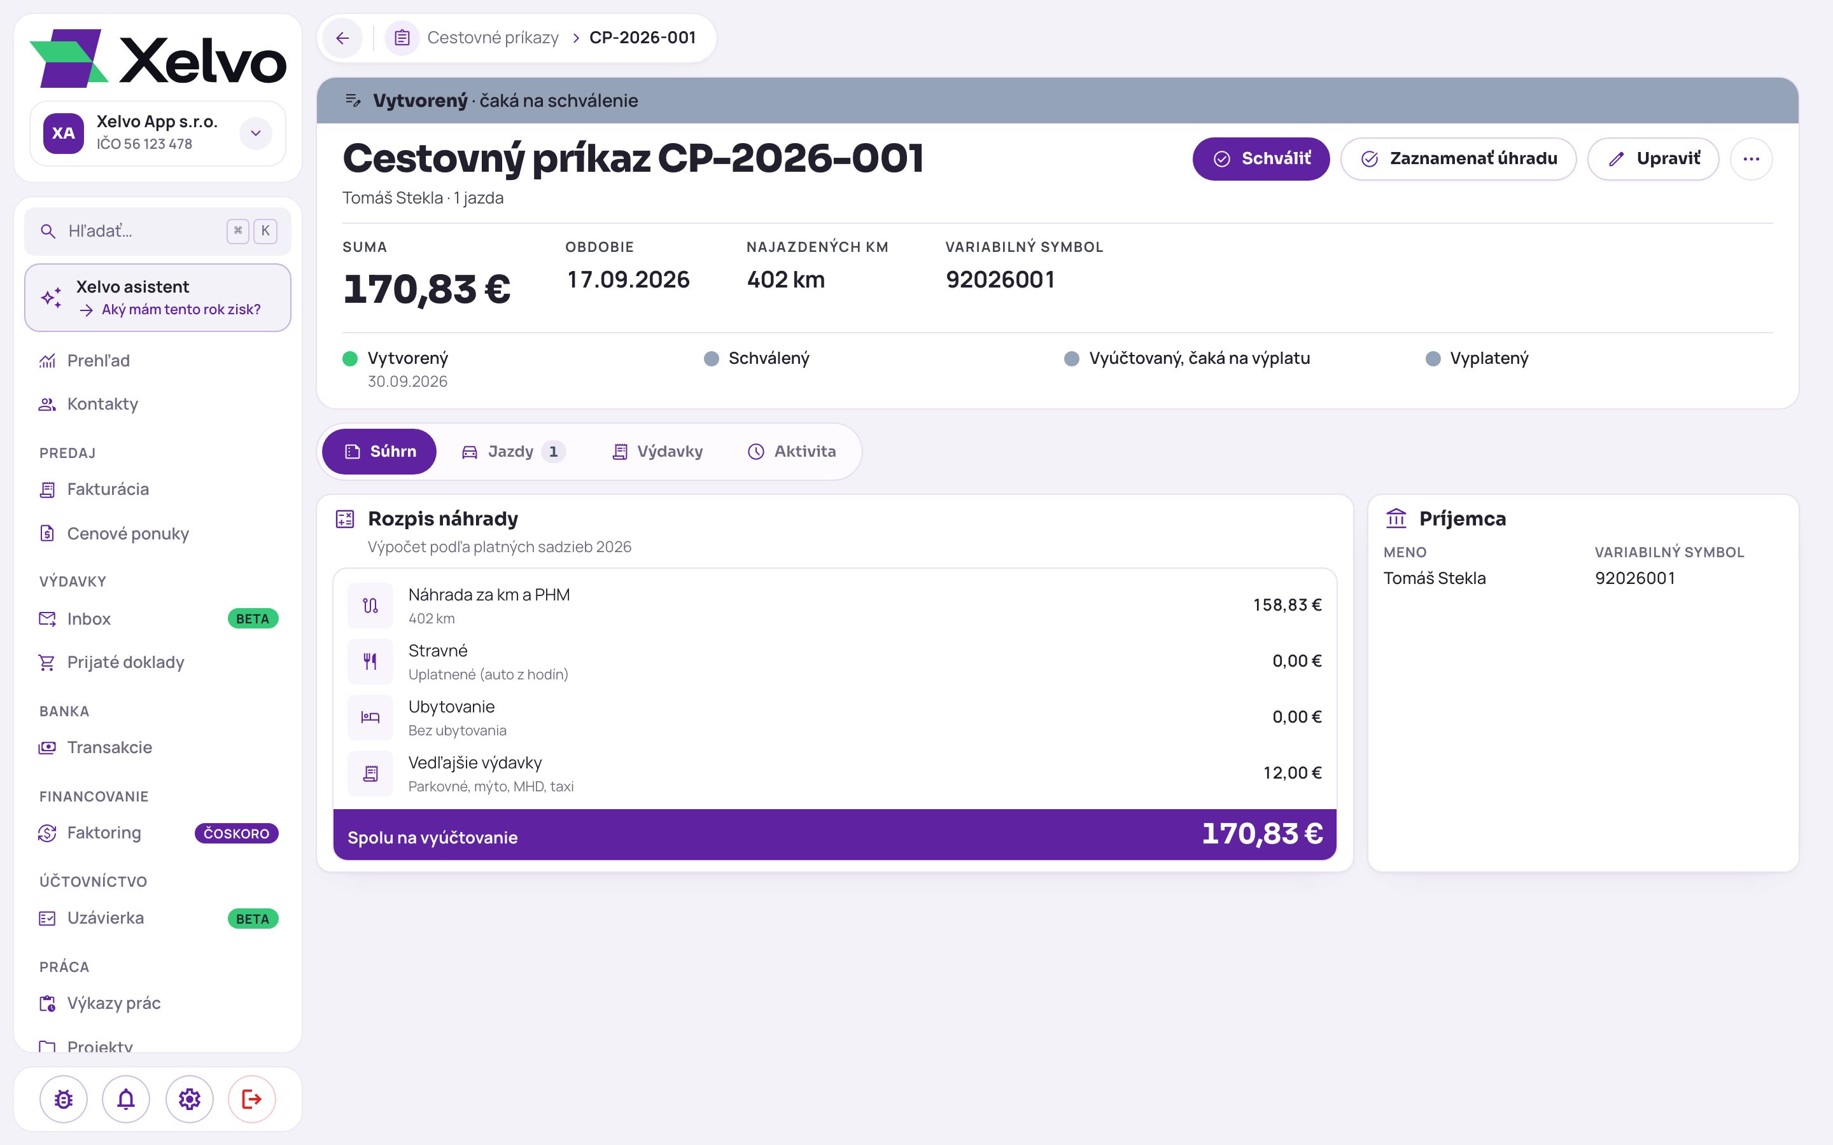1833x1145 pixels.
Task: Open the Jazdy tab
Action: 514,452
